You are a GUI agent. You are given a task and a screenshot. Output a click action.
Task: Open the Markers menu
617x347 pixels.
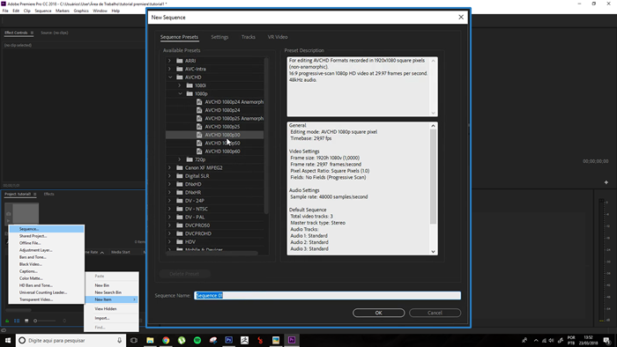click(63, 11)
